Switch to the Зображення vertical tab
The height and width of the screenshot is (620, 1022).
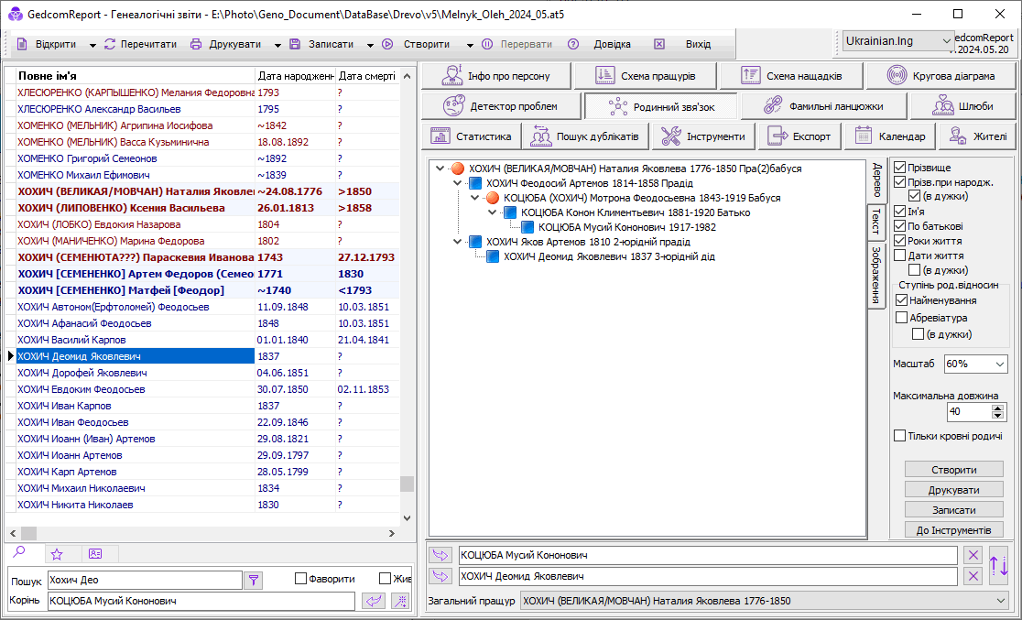(875, 276)
